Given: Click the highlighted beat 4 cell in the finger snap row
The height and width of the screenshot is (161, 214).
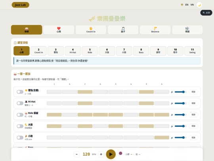Looking at the screenshot, I should point(146,92).
